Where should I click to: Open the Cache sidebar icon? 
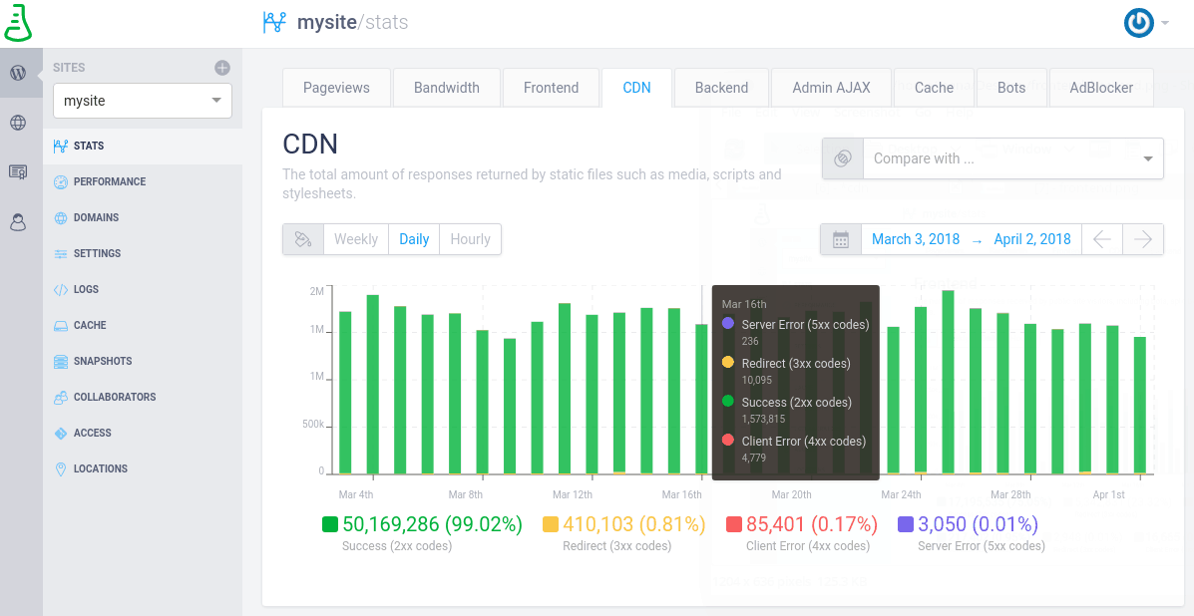point(60,325)
